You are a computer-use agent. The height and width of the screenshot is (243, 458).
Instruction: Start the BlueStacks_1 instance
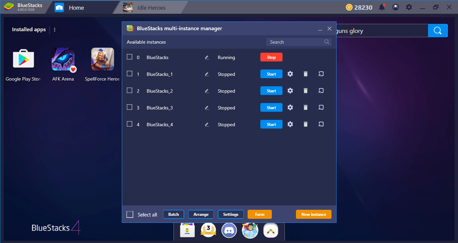[271, 74]
